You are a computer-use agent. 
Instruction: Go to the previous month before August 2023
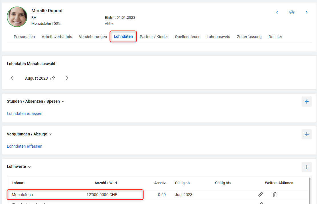click(x=12, y=78)
